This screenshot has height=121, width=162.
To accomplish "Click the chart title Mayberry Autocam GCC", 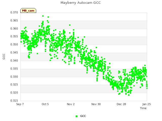I will pyautogui.click(x=80, y=3).
